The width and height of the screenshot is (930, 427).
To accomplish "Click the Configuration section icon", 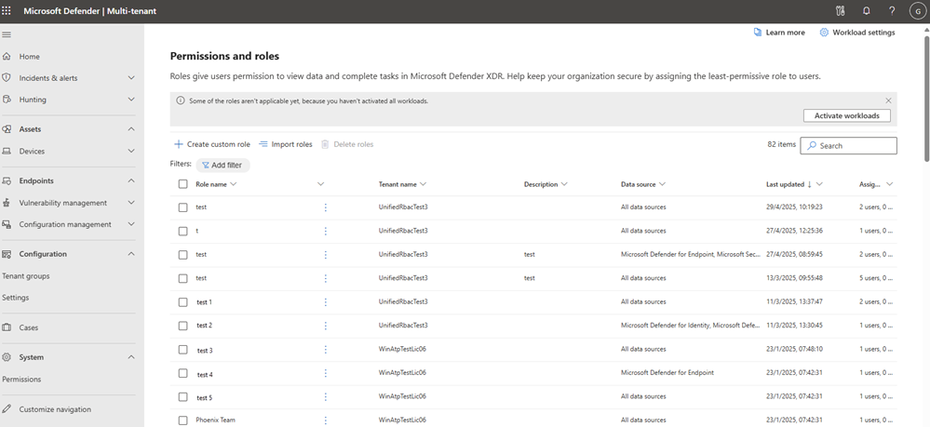I will (x=7, y=254).
